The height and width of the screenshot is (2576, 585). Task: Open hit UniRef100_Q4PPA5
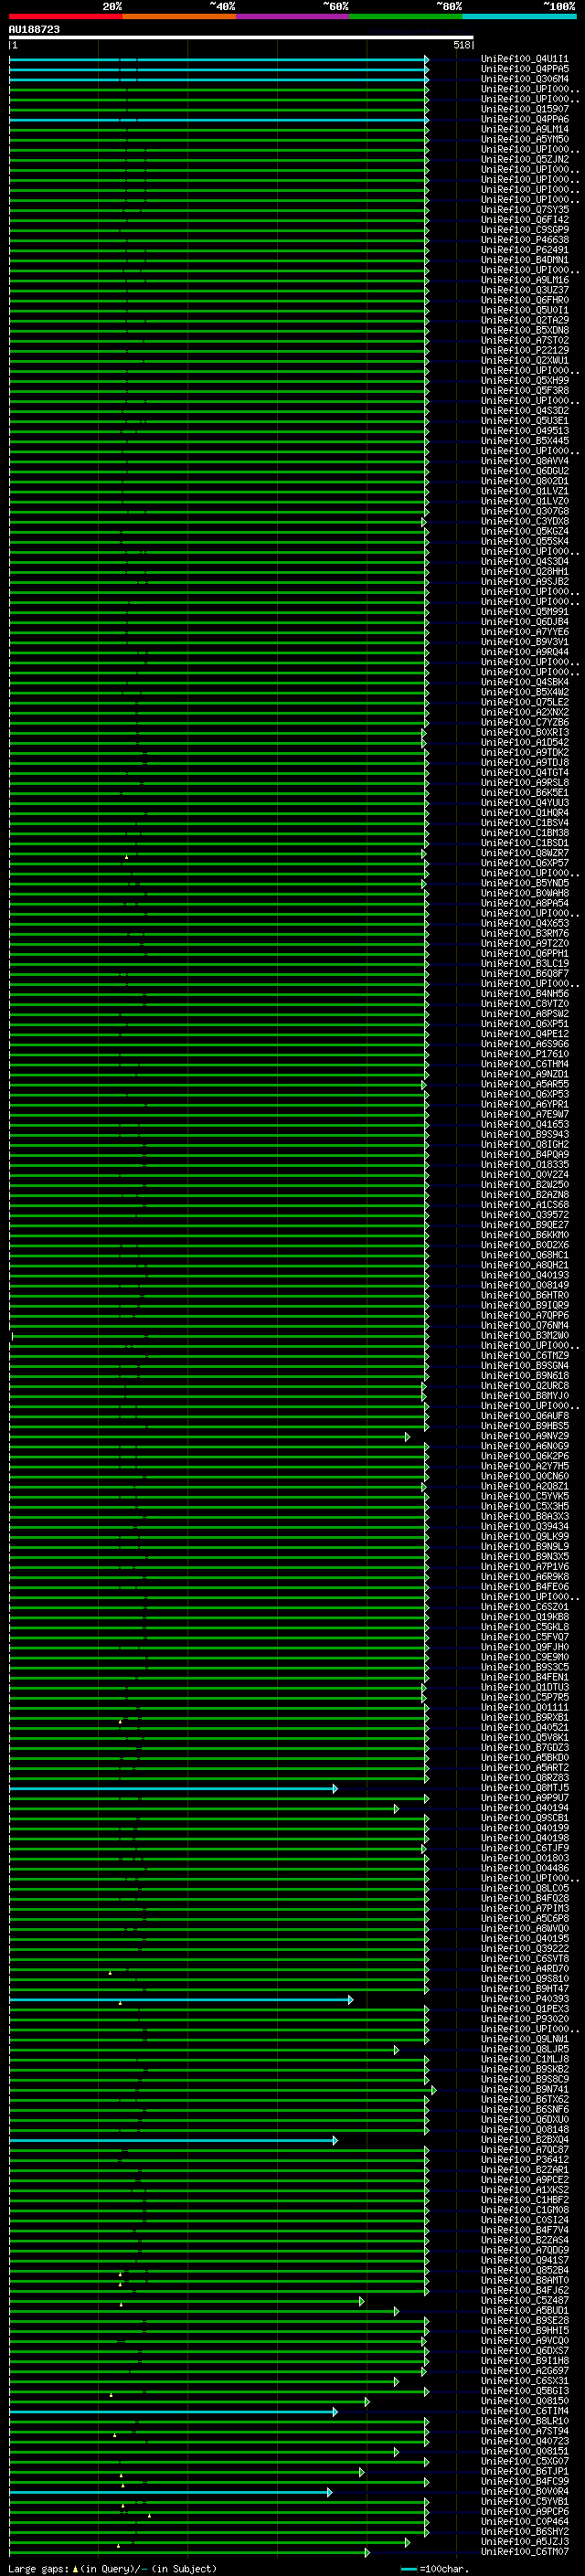(524, 69)
